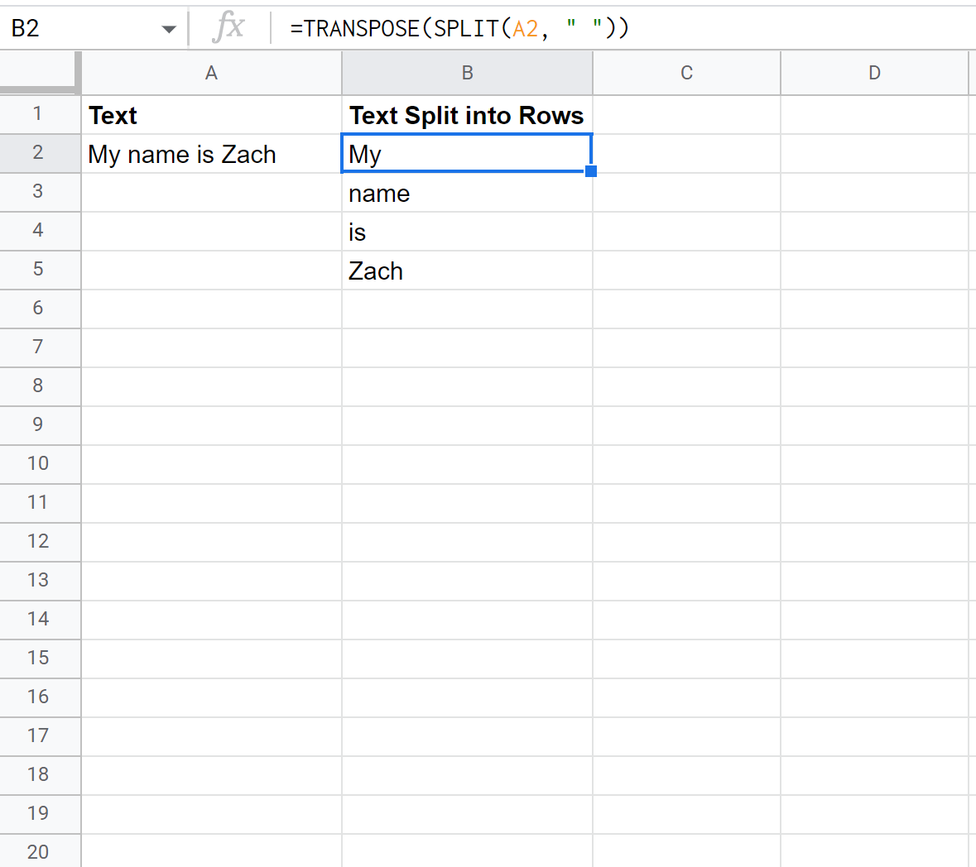Image resolution: width=976 pixels, height=867 pixels.
Task: Select the 'Text Split into Rows' header cell
Action: [467, 115]
